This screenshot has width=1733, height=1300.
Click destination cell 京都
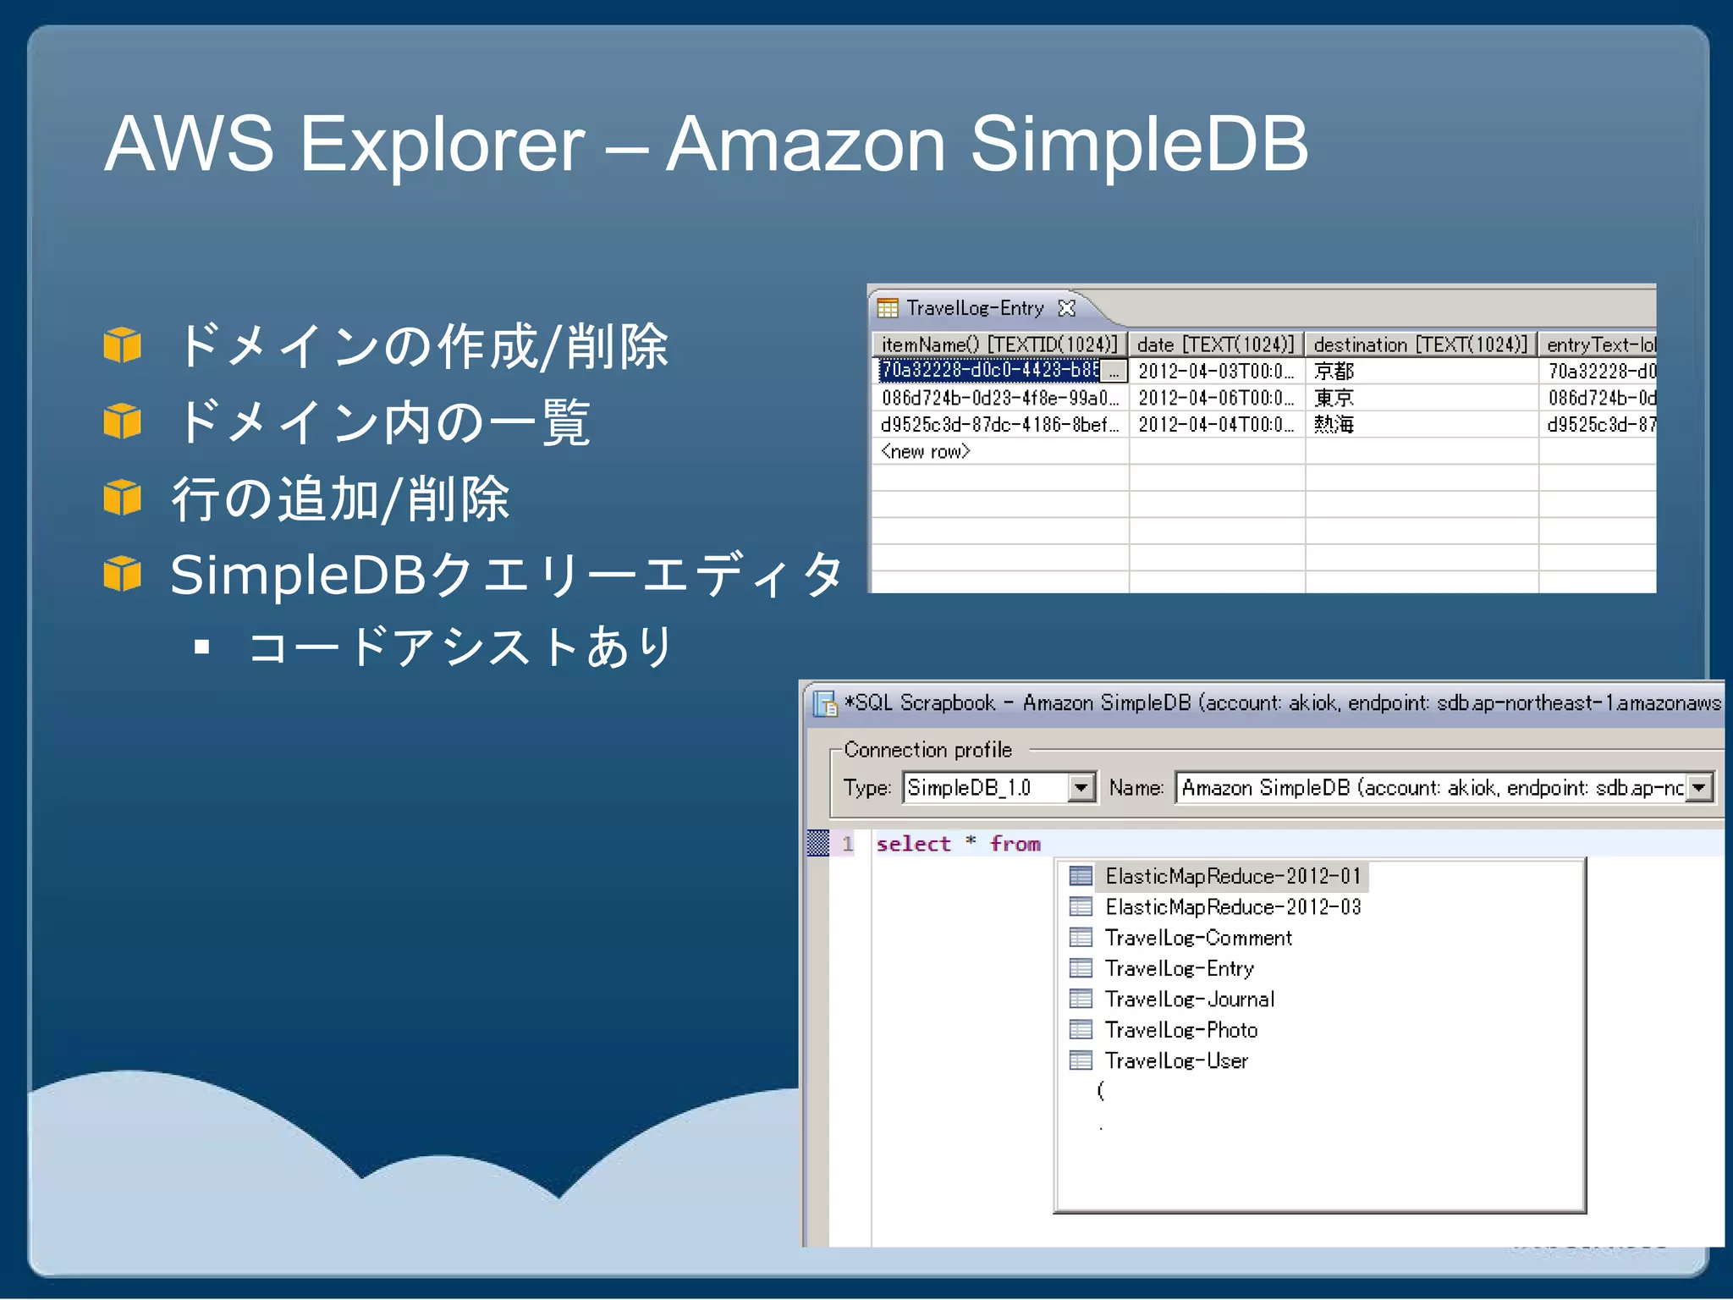(1421, 372)
